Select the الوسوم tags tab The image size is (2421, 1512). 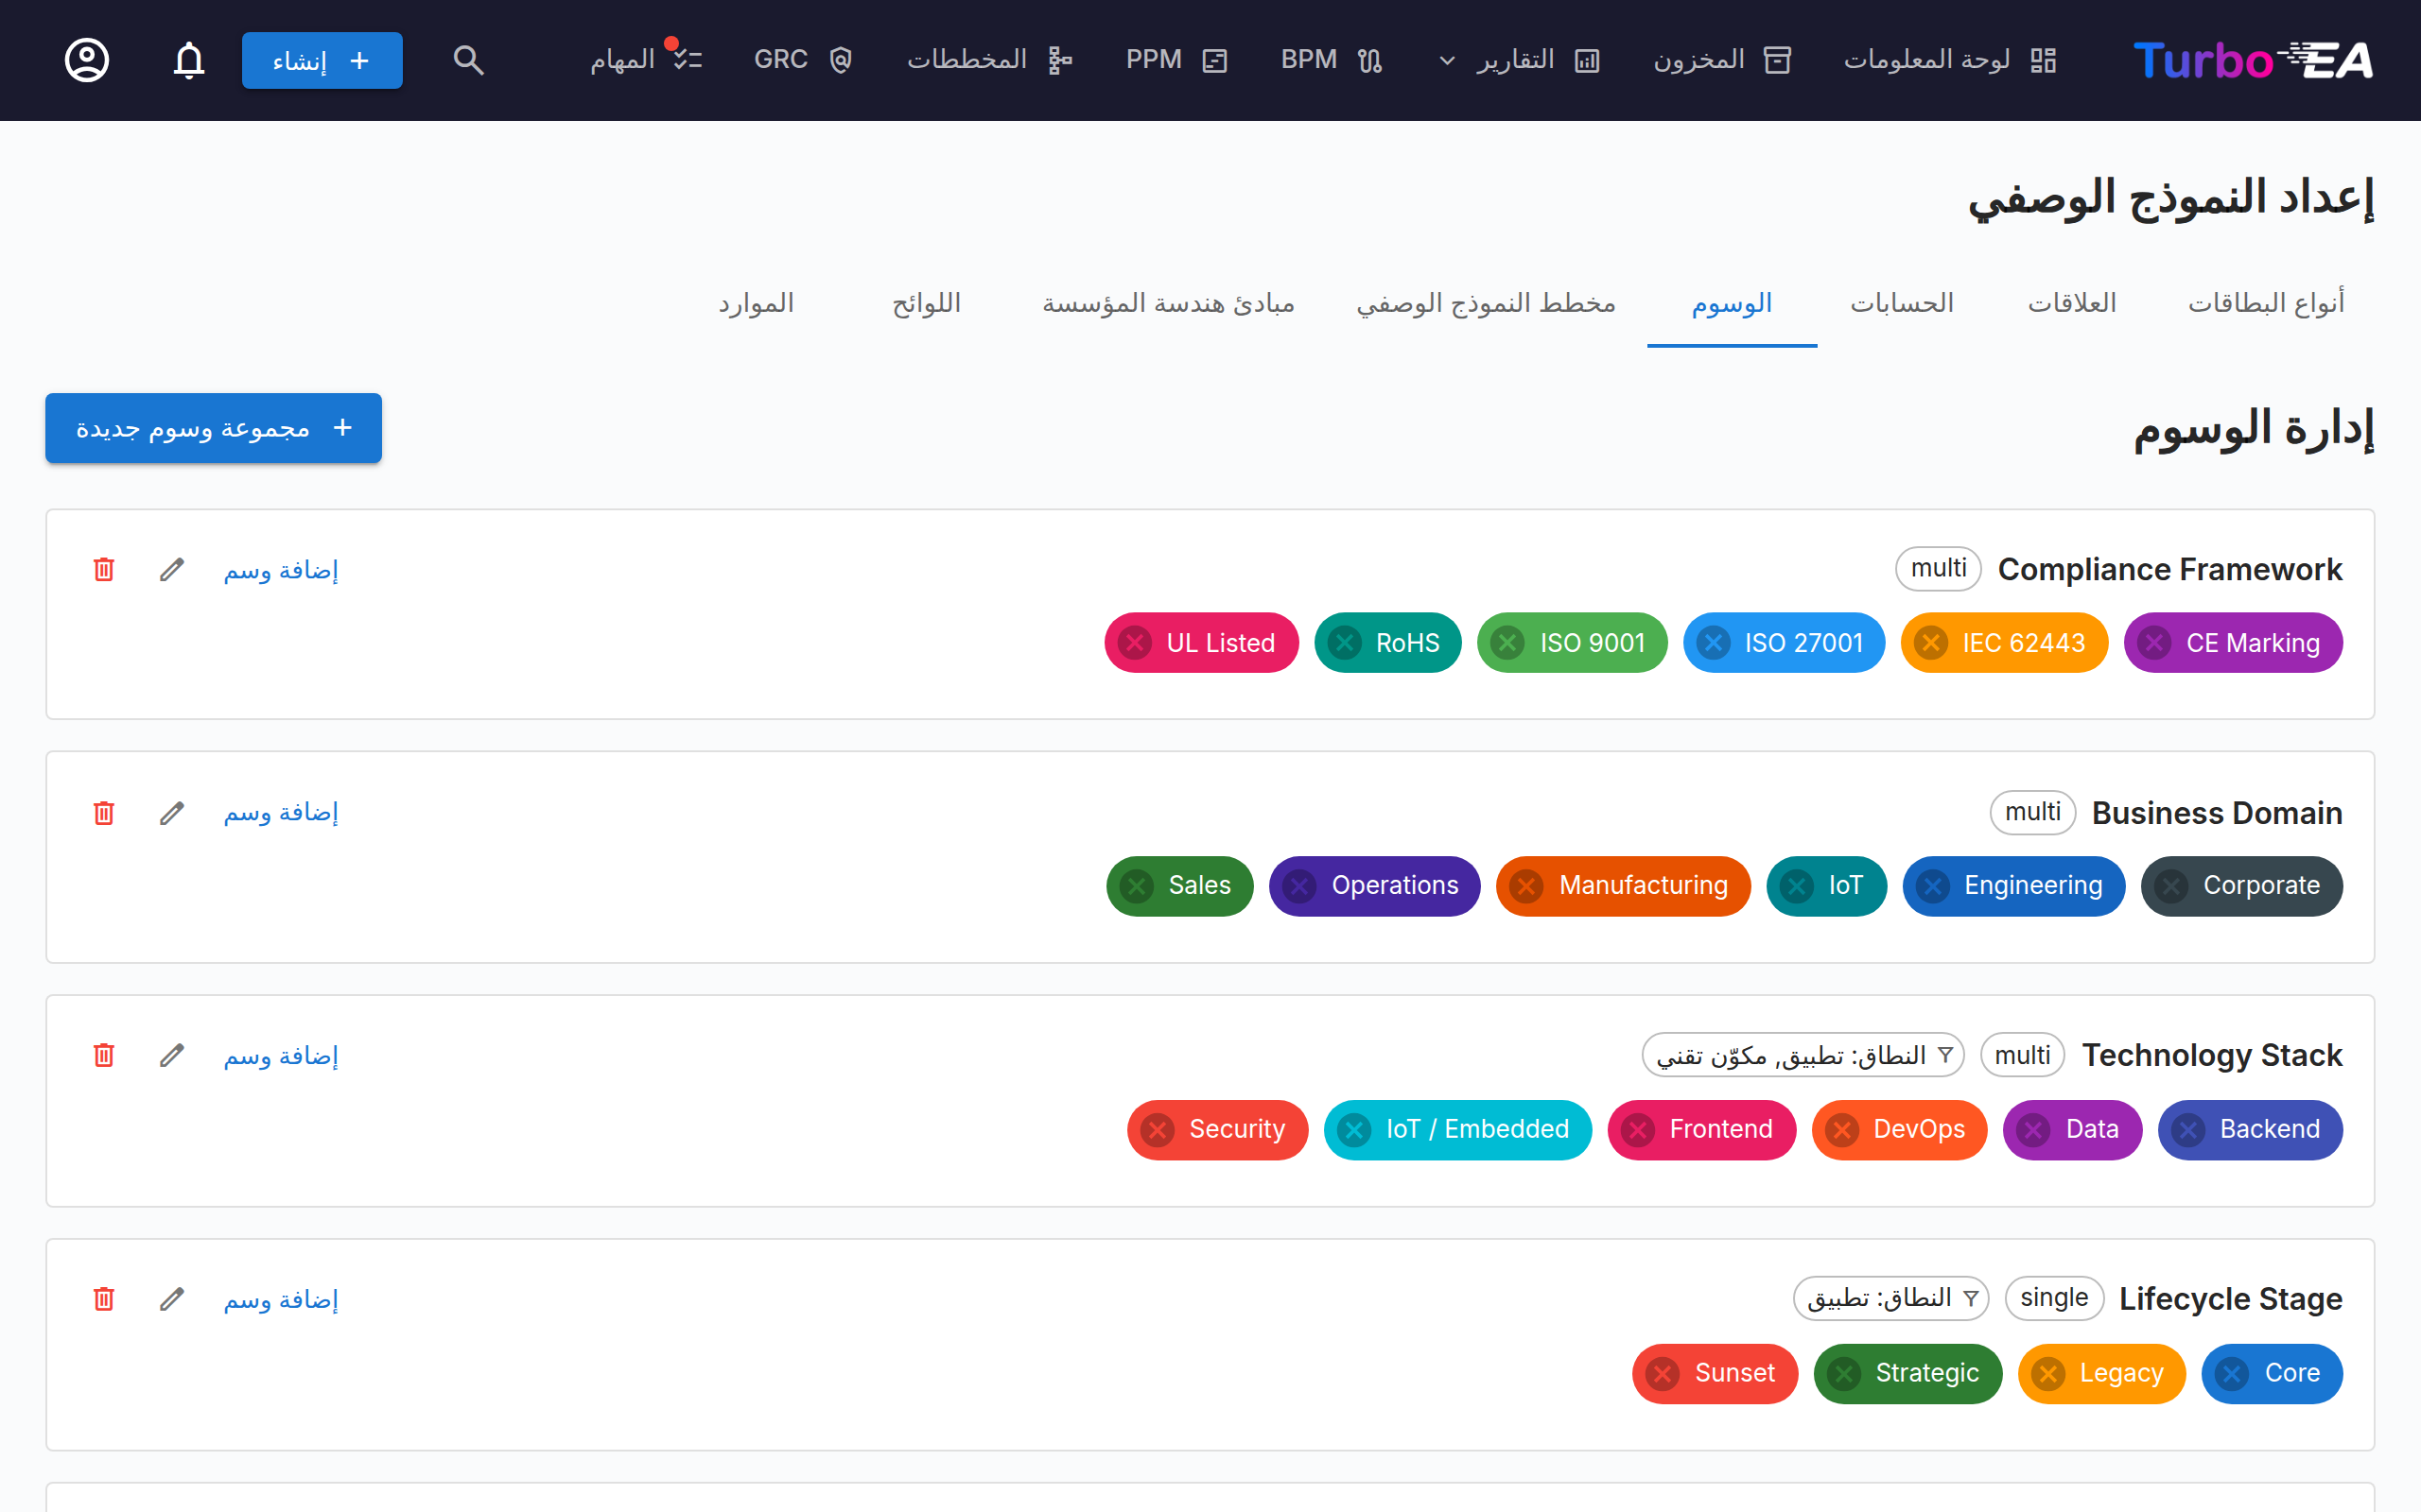tap(1732, 303)
